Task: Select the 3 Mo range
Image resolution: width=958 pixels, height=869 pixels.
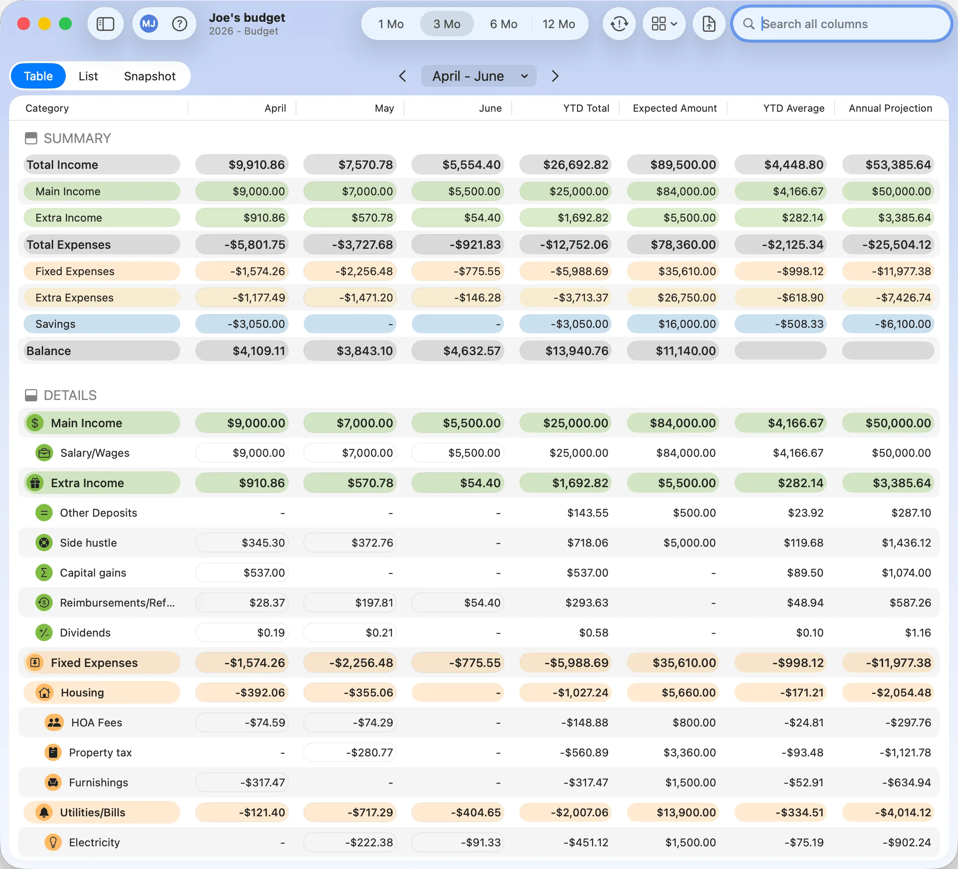Action: point(447,24)
